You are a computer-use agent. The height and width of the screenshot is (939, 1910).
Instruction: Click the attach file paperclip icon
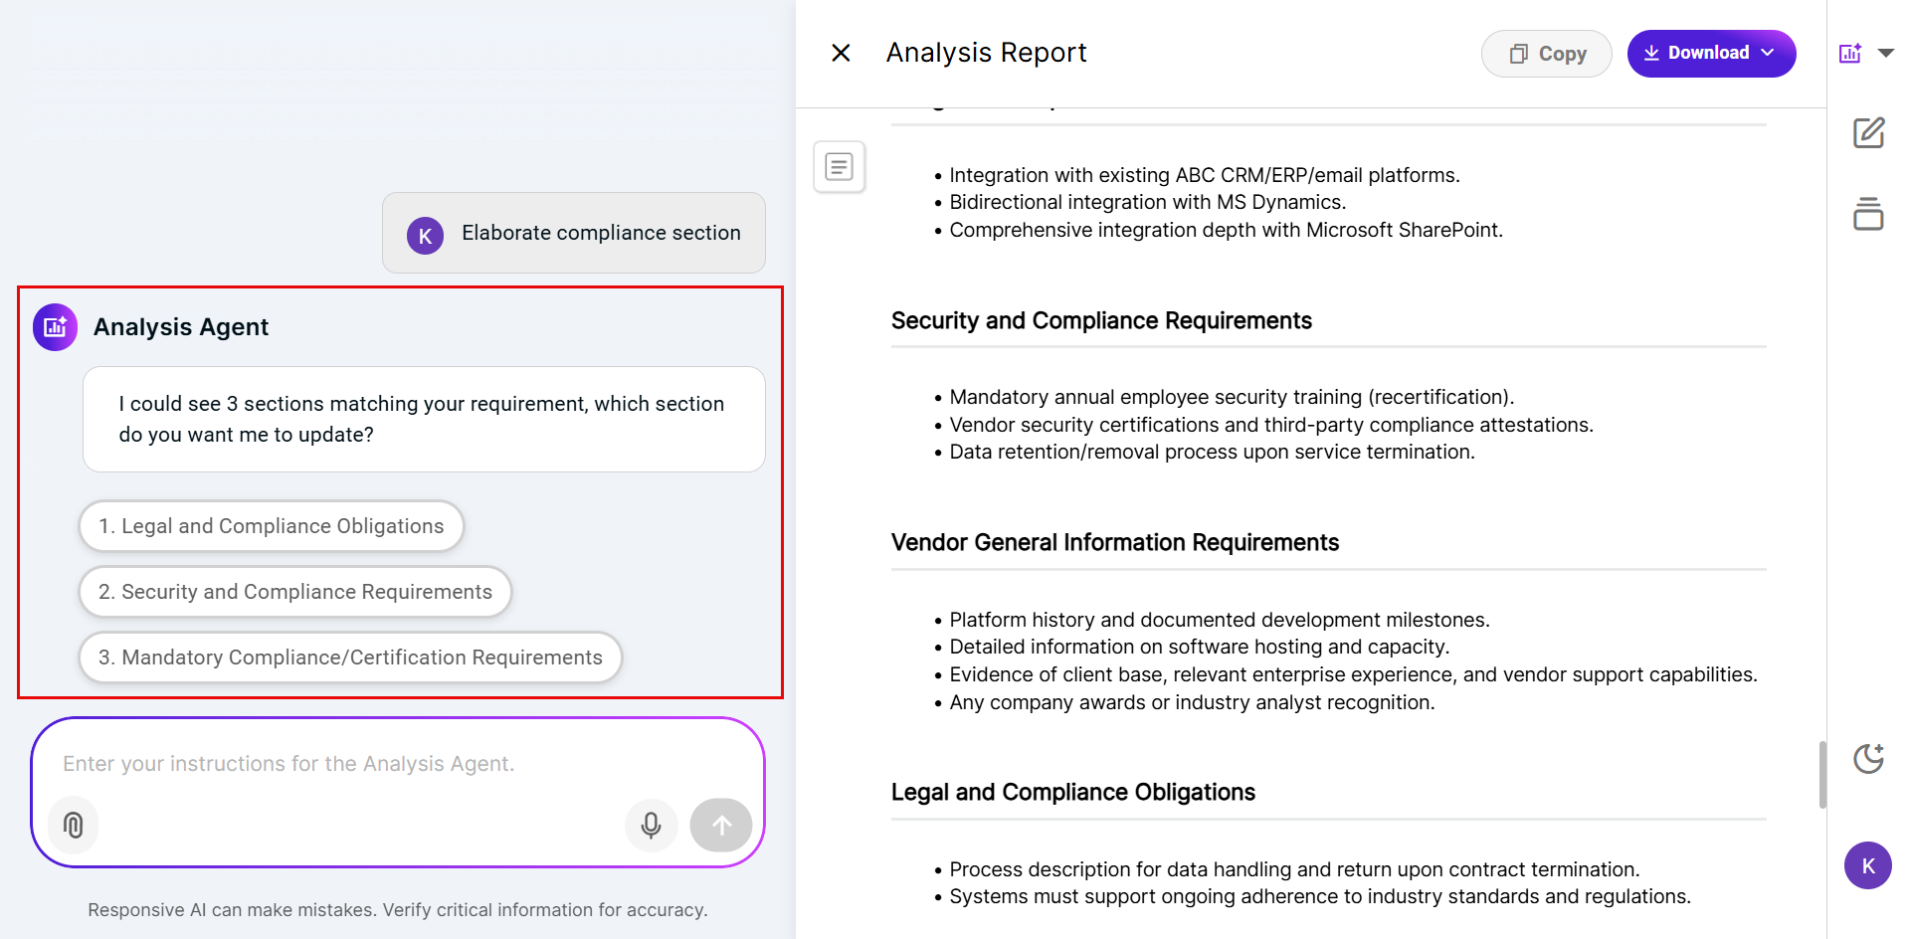[x=74, y=825]
